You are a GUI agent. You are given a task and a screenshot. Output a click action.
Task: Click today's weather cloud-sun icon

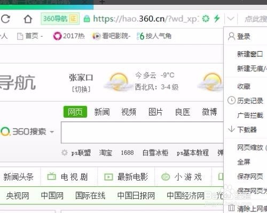[118, 81]
